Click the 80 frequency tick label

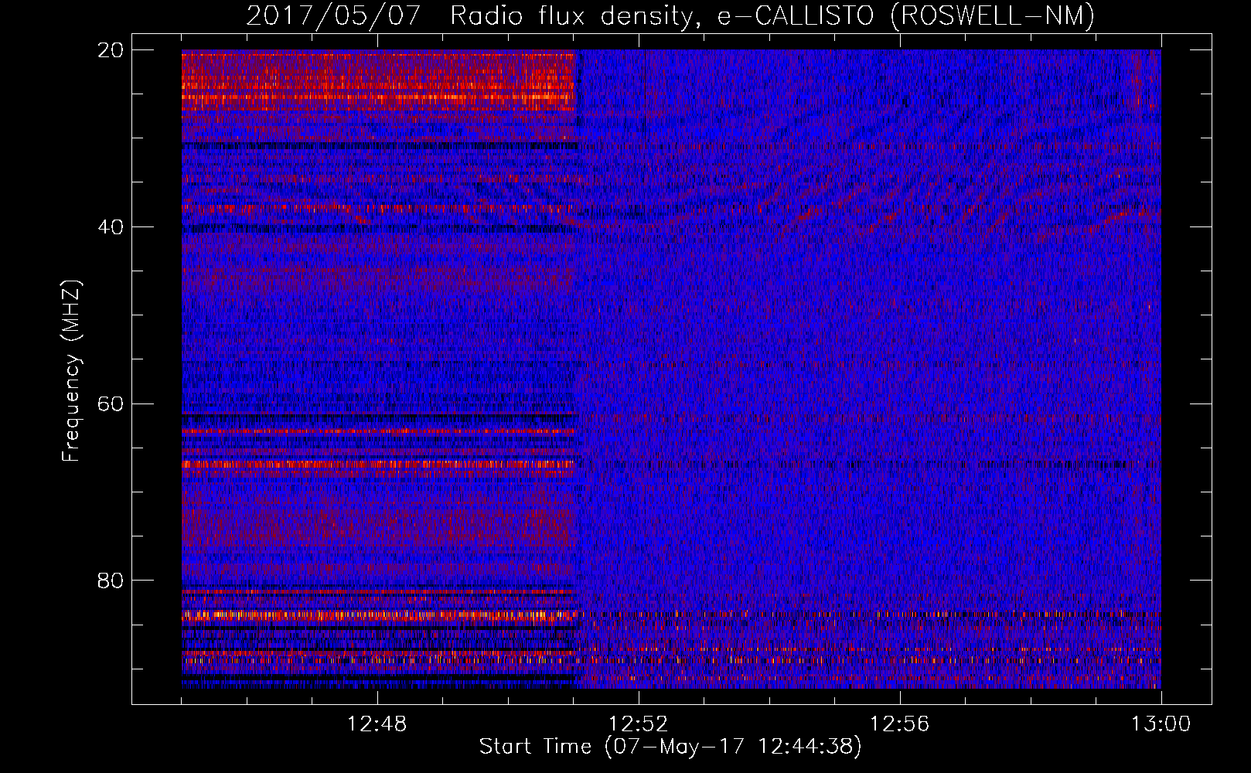point(110,581)
